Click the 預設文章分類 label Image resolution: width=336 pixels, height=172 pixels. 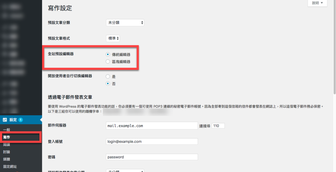point(59,23)
